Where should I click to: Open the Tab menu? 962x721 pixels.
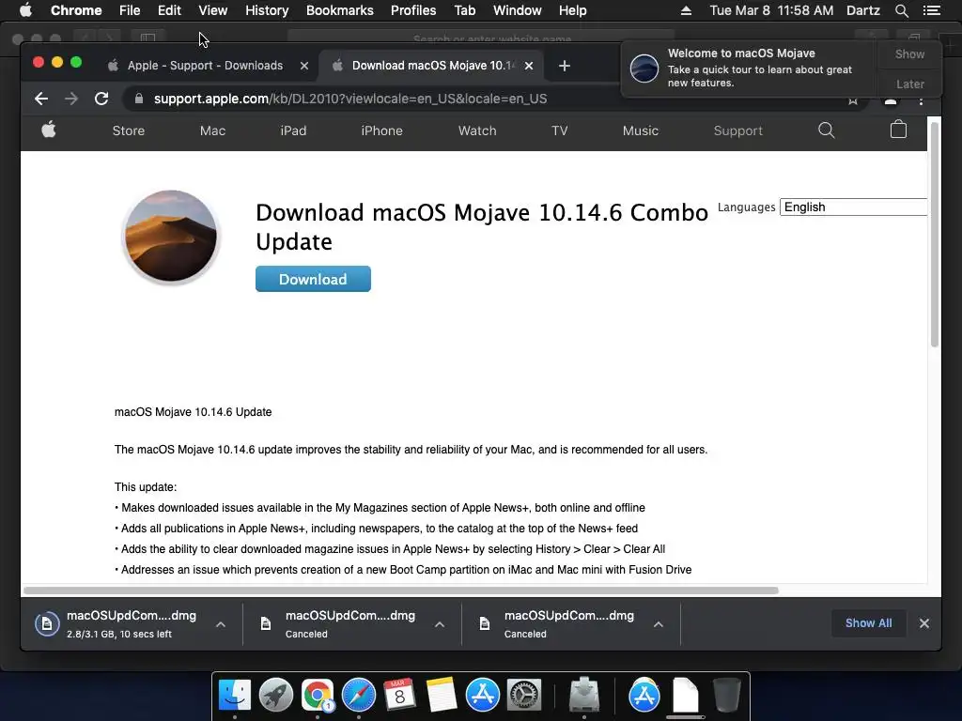464,10
